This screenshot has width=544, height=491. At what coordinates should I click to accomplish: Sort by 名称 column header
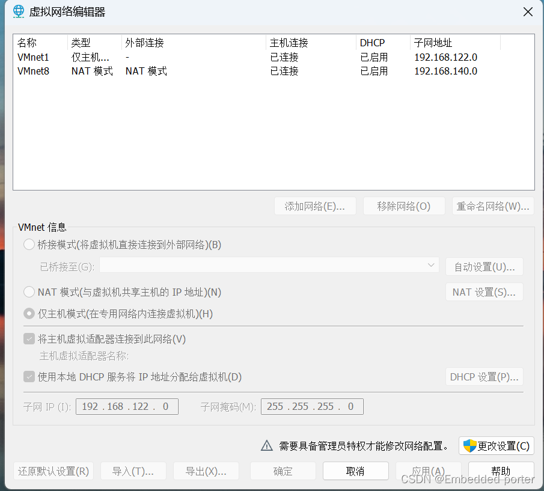(40, 43)
